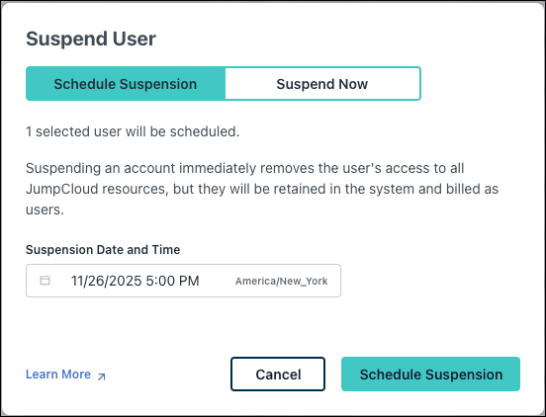
Task: Click the 'JumpCloud resources' text line
Action: [x=97, y=189]
